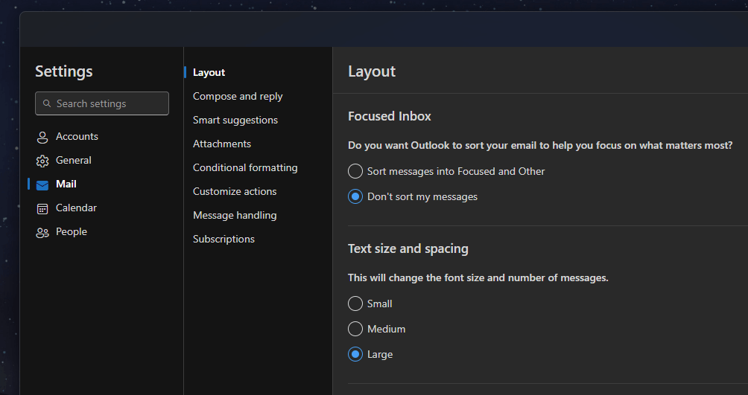Click the Mail envelope icon
The image size is (748, 395).
(x=42, y=184)
